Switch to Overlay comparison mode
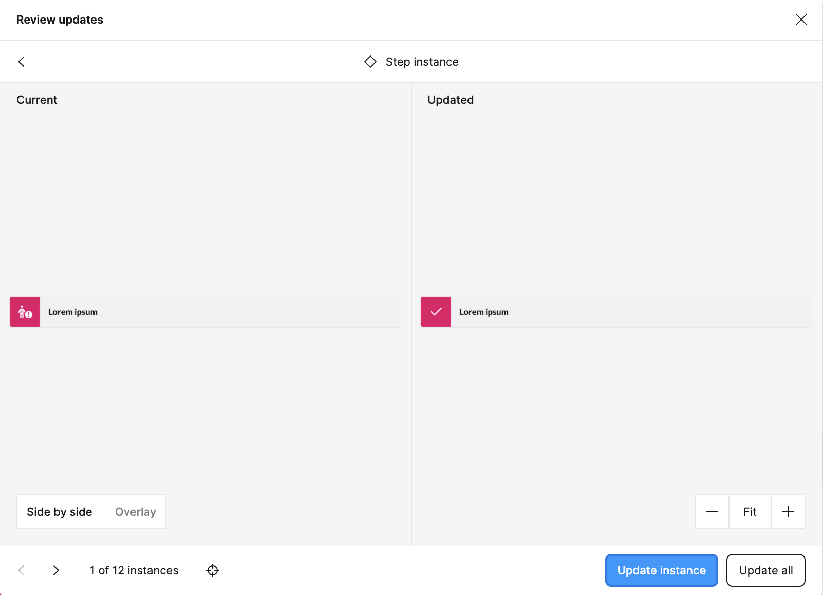The width and height of the screenshot is (823, 595). pos(136,512)
